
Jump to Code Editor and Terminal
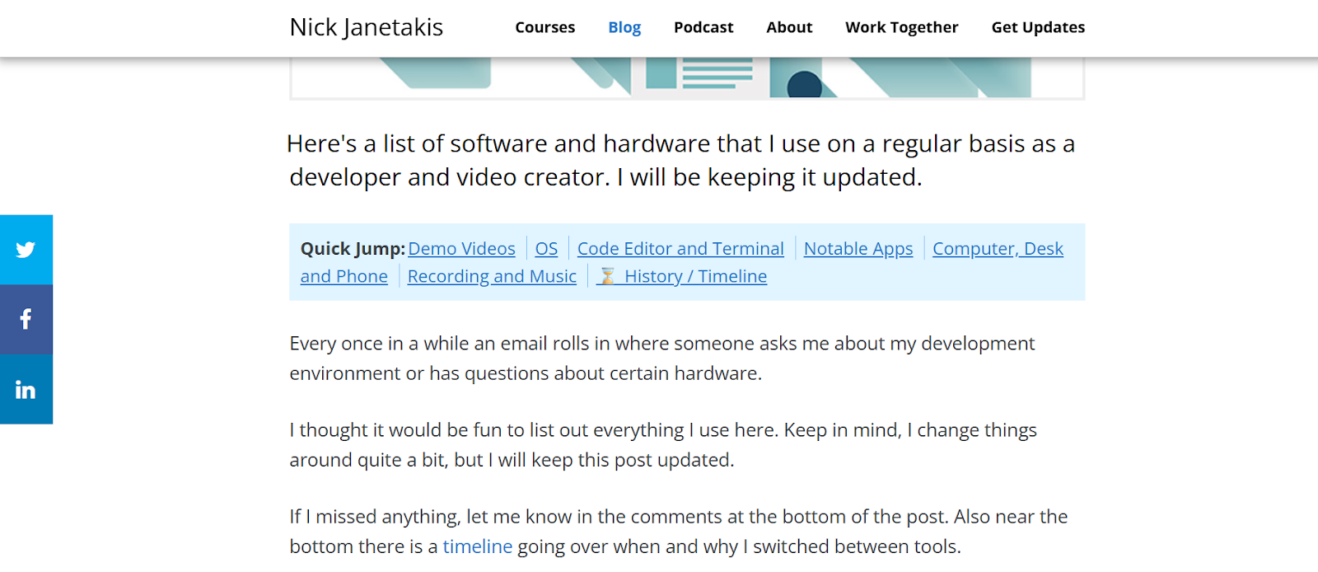pos(680,249)
